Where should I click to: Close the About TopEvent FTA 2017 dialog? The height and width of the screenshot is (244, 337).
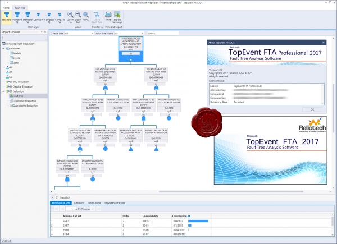324,43
